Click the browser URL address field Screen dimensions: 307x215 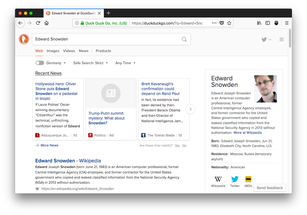click(x=167, y=23)
